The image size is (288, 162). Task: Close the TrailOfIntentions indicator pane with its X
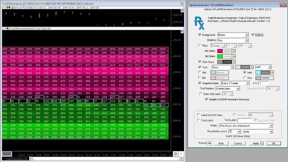(4, 28)
